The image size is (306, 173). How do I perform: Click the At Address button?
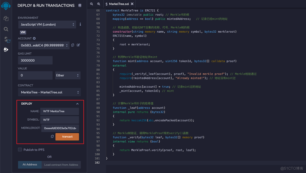tap(30, 165)
